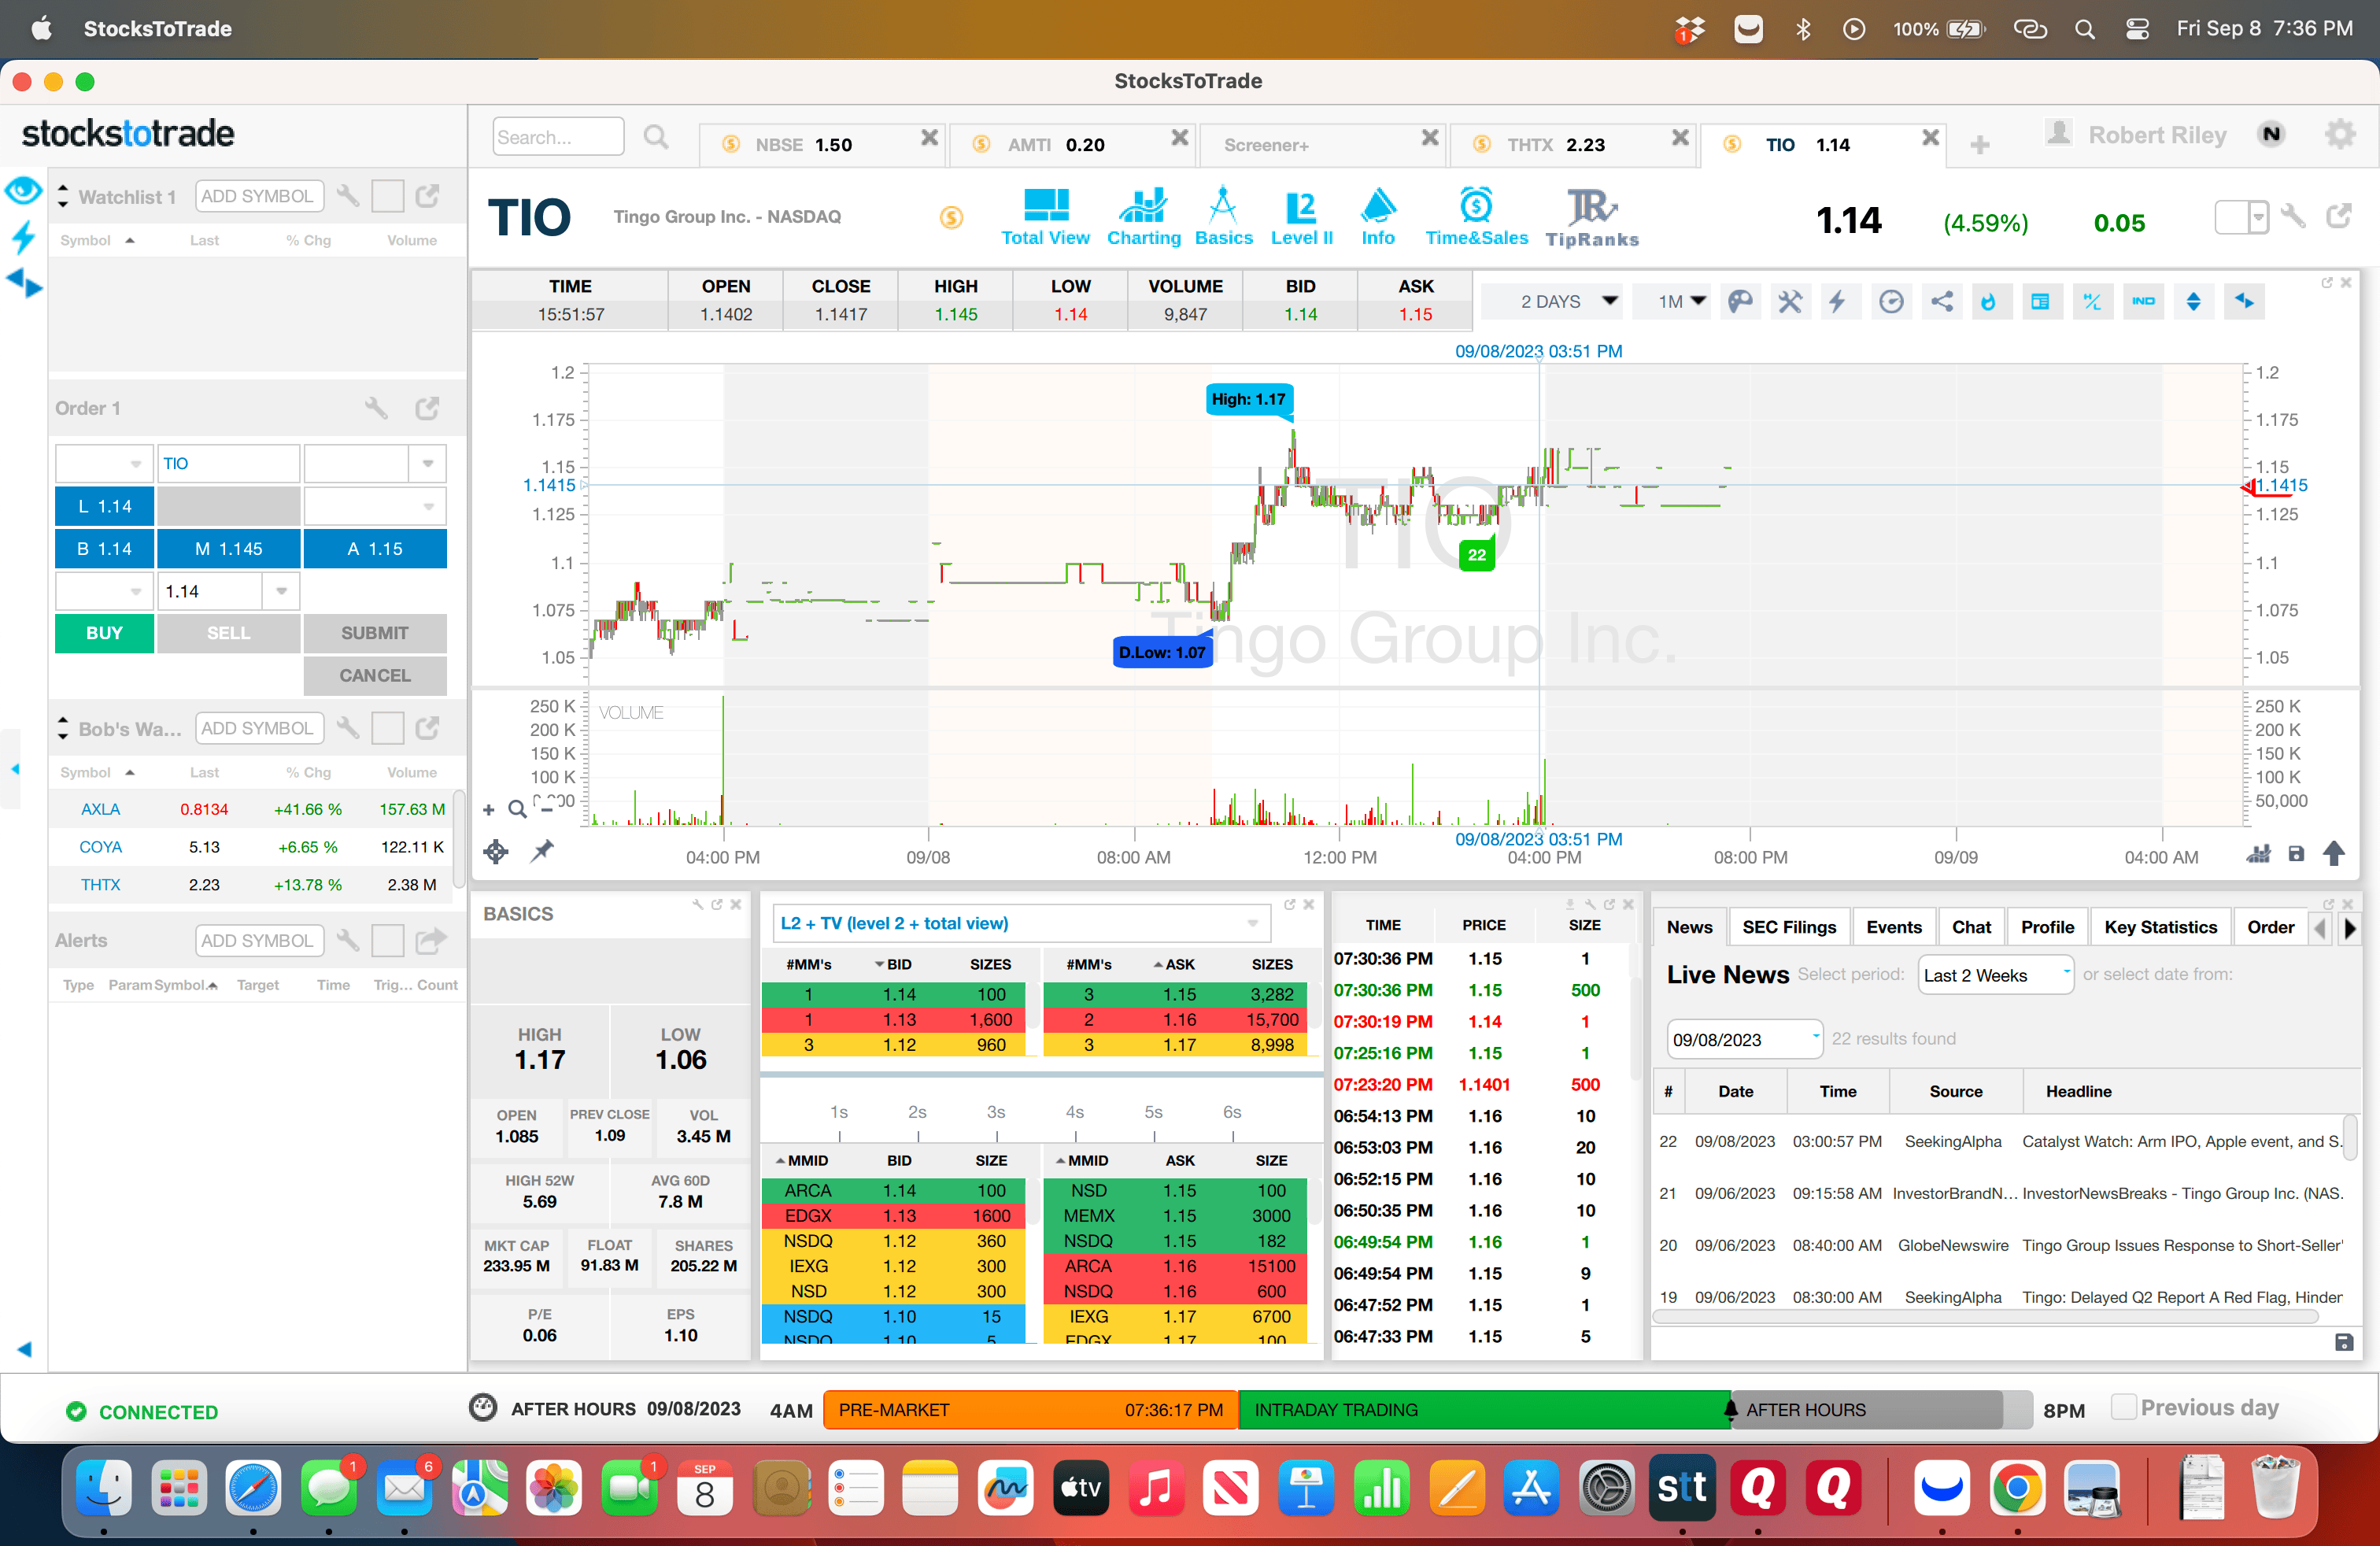This screenshot has height=1546, width=2380.
Task: Click the chart color palette icon
Action: pos(1740,301)
